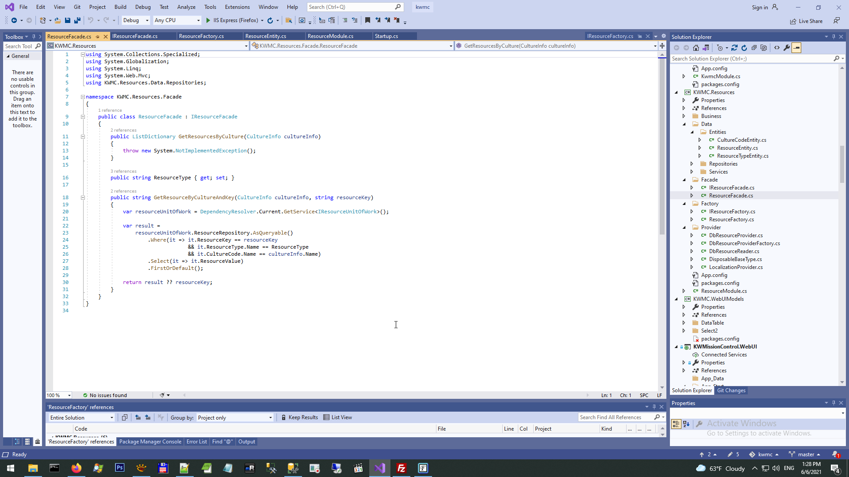Click Sync with Active Document icon

tap(734, 48)
